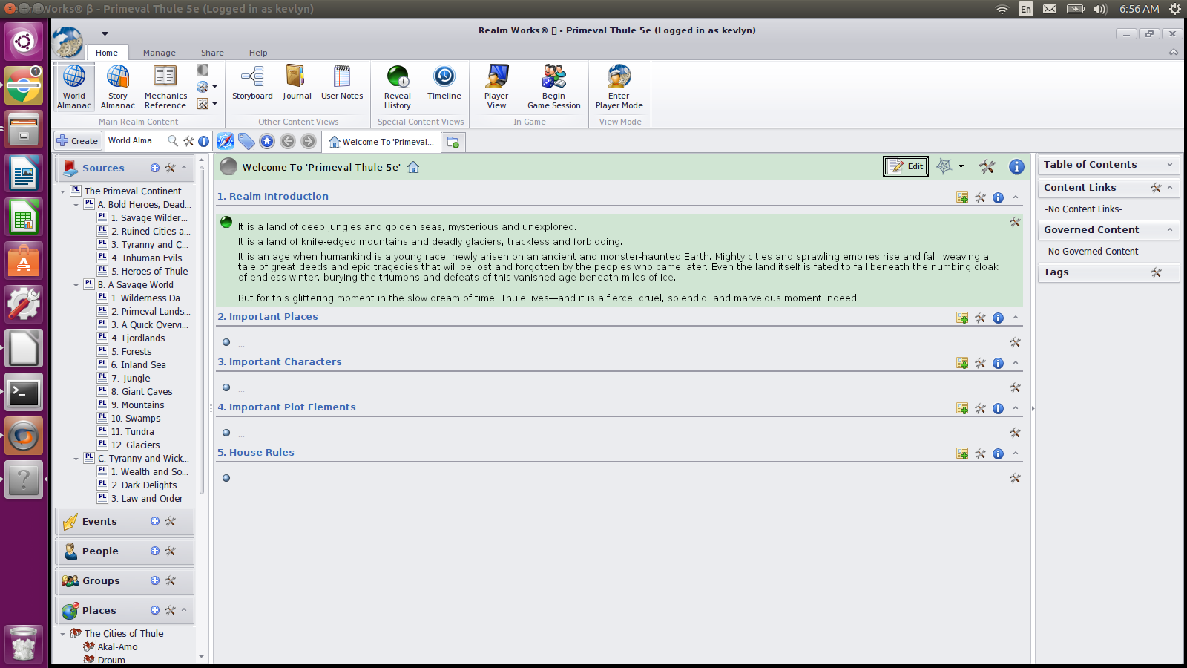Click the Create button
The height and width of the screenshot is (668, 1187).
click(x=77, y=141)
